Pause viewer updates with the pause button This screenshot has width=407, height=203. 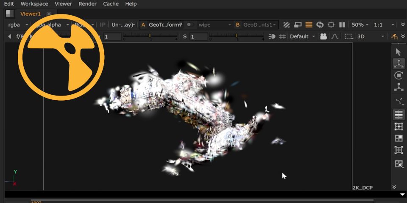tap(342, 25)
